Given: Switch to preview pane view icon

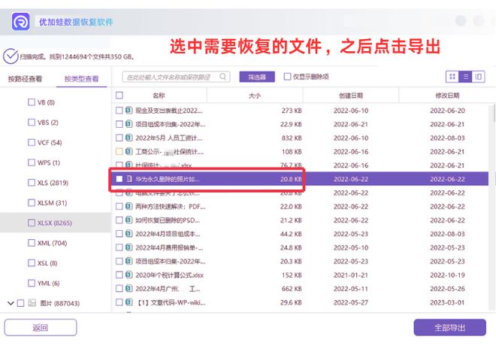Looking at the screenshot, I should coord(478,77).
